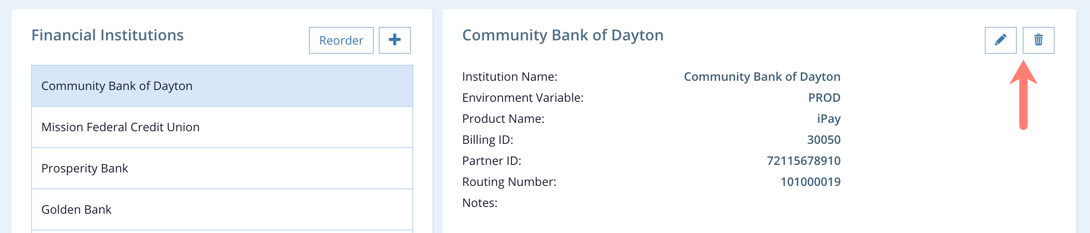Click the Routing Number label
1090x233 pixels.
509,182
